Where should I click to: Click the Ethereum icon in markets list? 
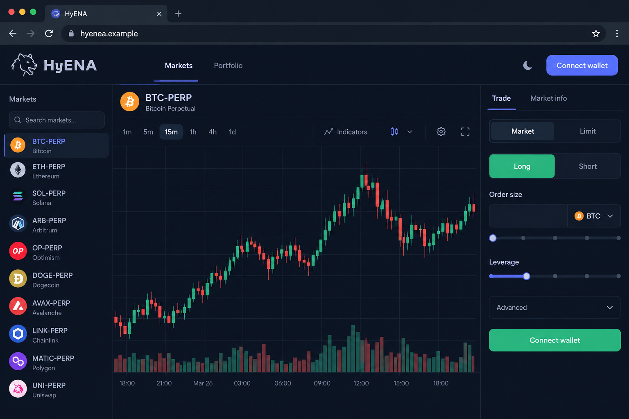tap(18, 170)
